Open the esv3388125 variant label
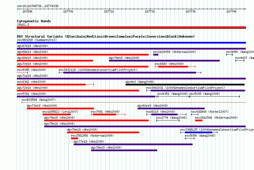Viewport: 254px width, 170px height. pos(217,130)
